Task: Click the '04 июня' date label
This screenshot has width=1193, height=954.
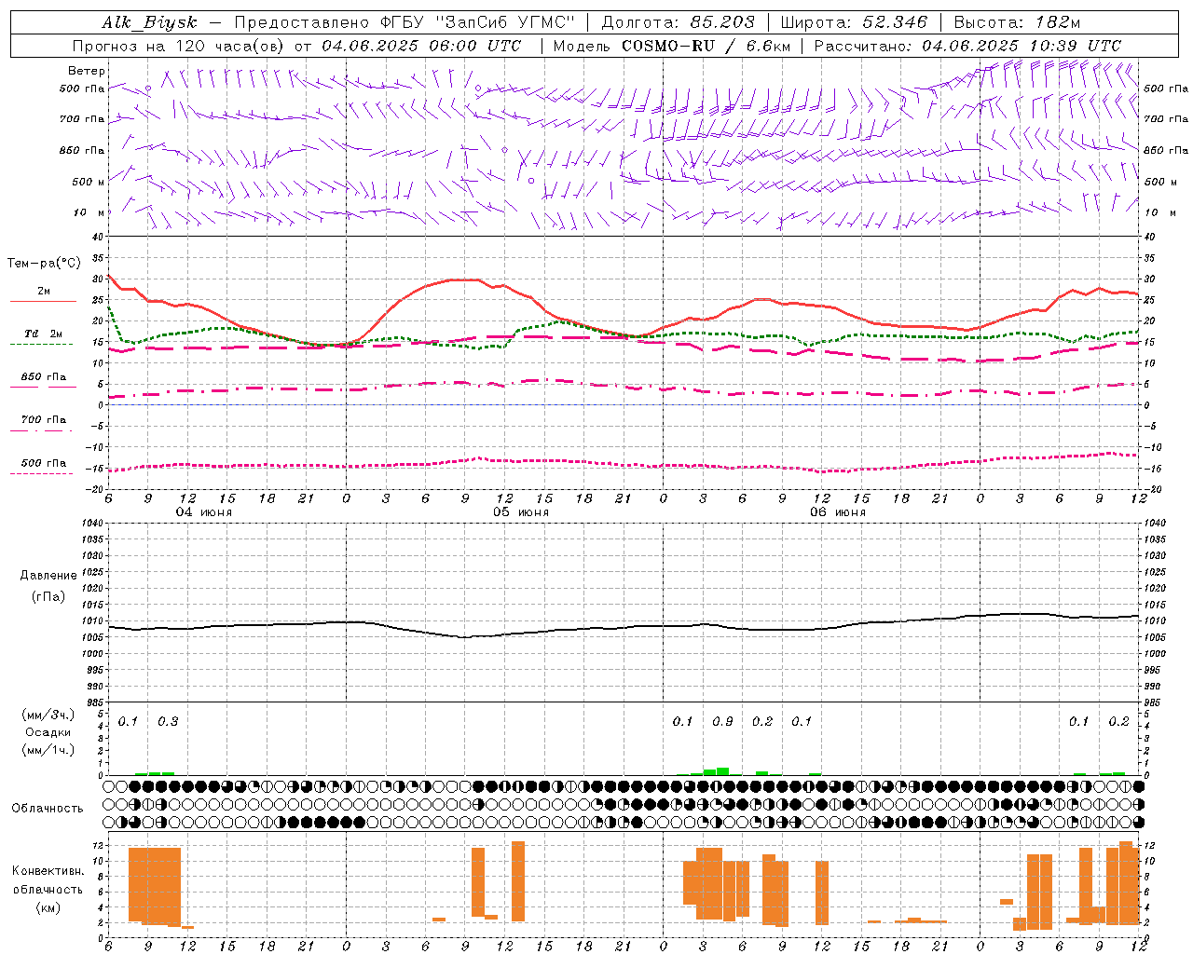Action: pos(204,512)
